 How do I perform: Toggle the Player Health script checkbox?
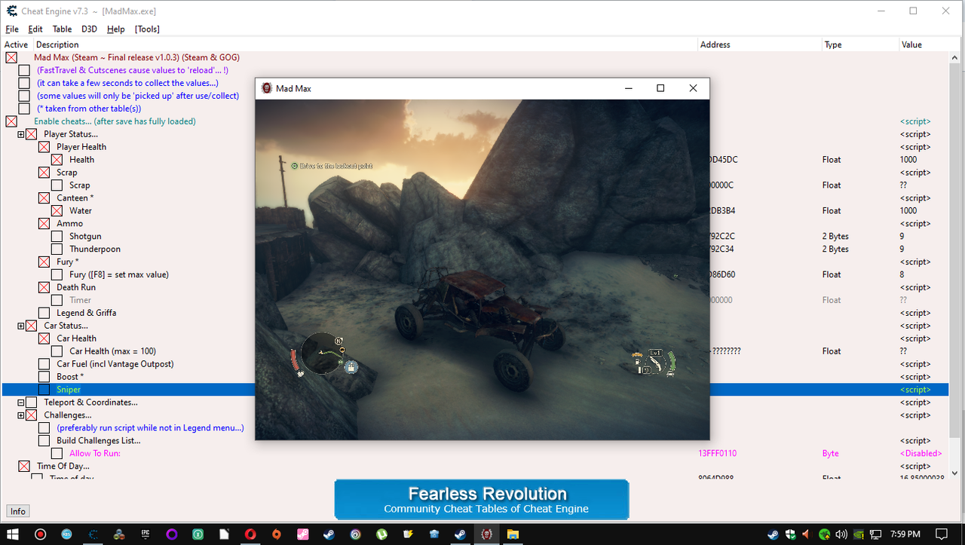pyautogui.click(x=44, y=147)
